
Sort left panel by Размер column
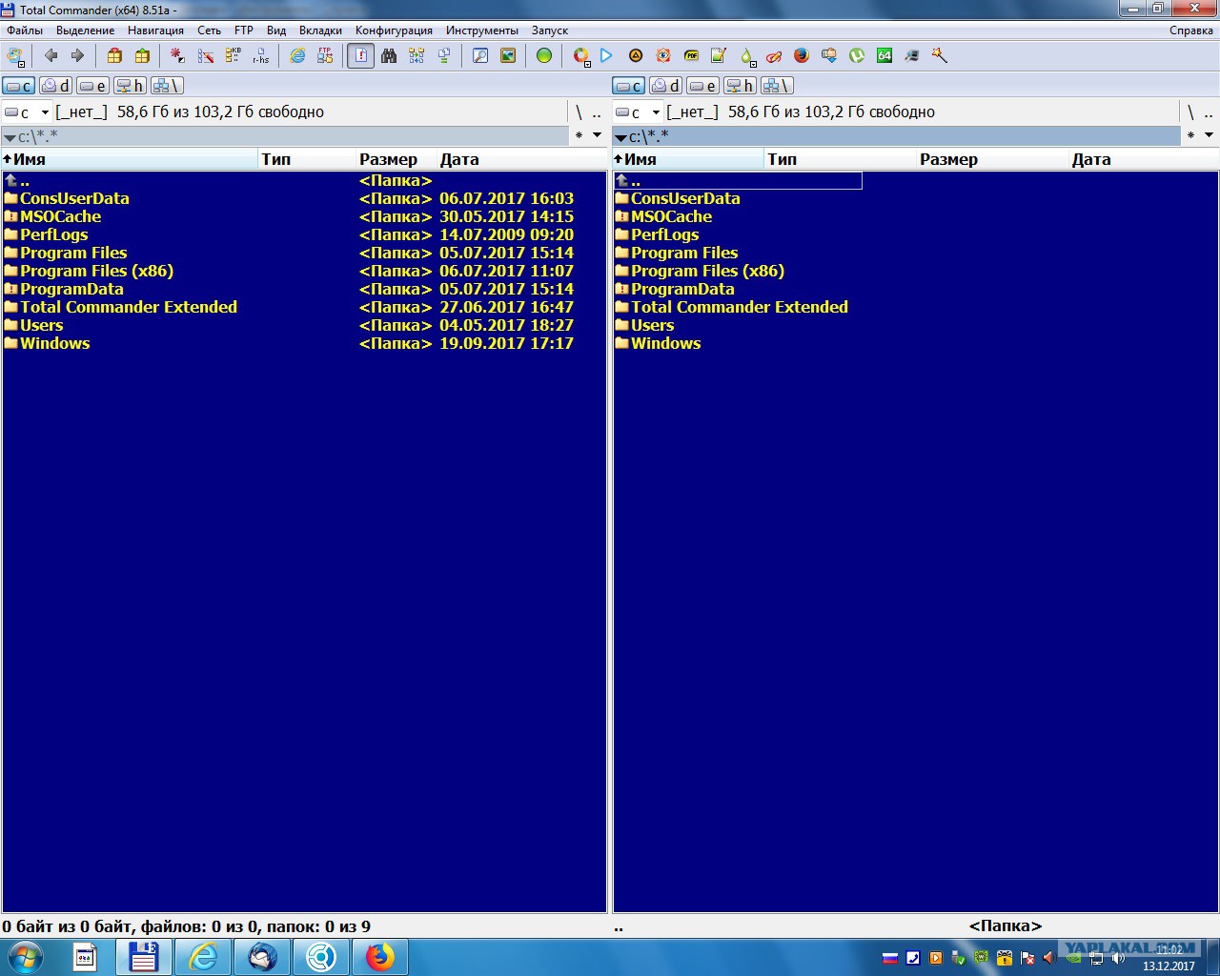point(396,159)
